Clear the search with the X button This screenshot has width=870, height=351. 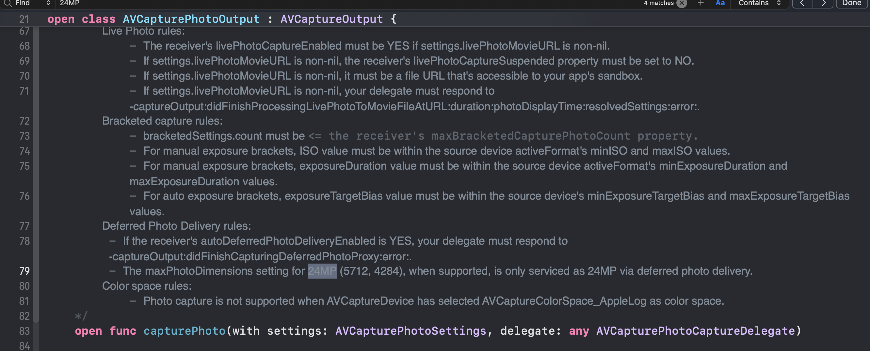(682, 3)
